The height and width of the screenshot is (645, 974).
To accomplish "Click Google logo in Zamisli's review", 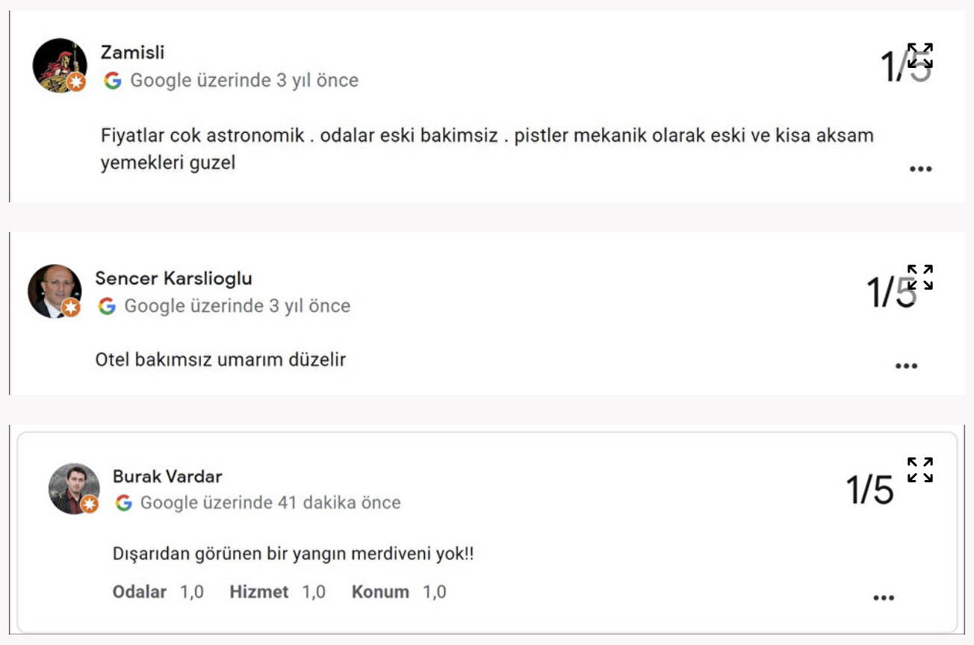I will tap(113, 81).
